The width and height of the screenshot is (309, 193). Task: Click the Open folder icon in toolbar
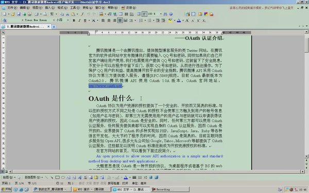(13, 14)
